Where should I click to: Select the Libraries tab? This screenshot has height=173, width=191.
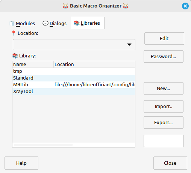88,23
